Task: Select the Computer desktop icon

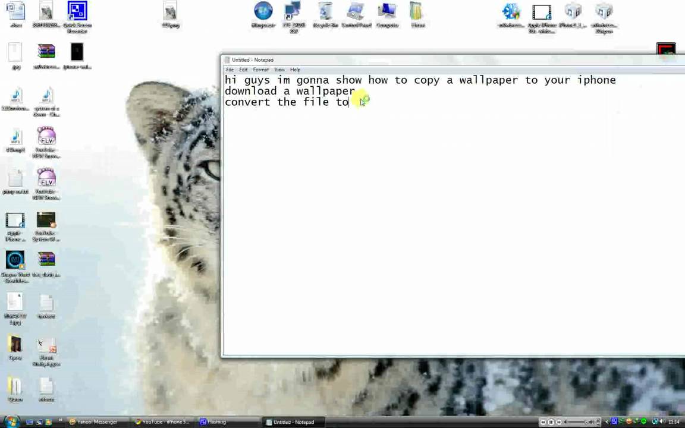Action: coord(387,15)
